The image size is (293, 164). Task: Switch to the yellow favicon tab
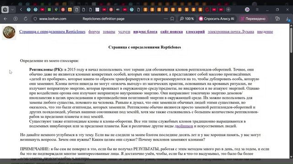70,10
